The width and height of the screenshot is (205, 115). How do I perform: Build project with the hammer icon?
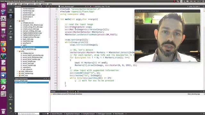[11, 112]
